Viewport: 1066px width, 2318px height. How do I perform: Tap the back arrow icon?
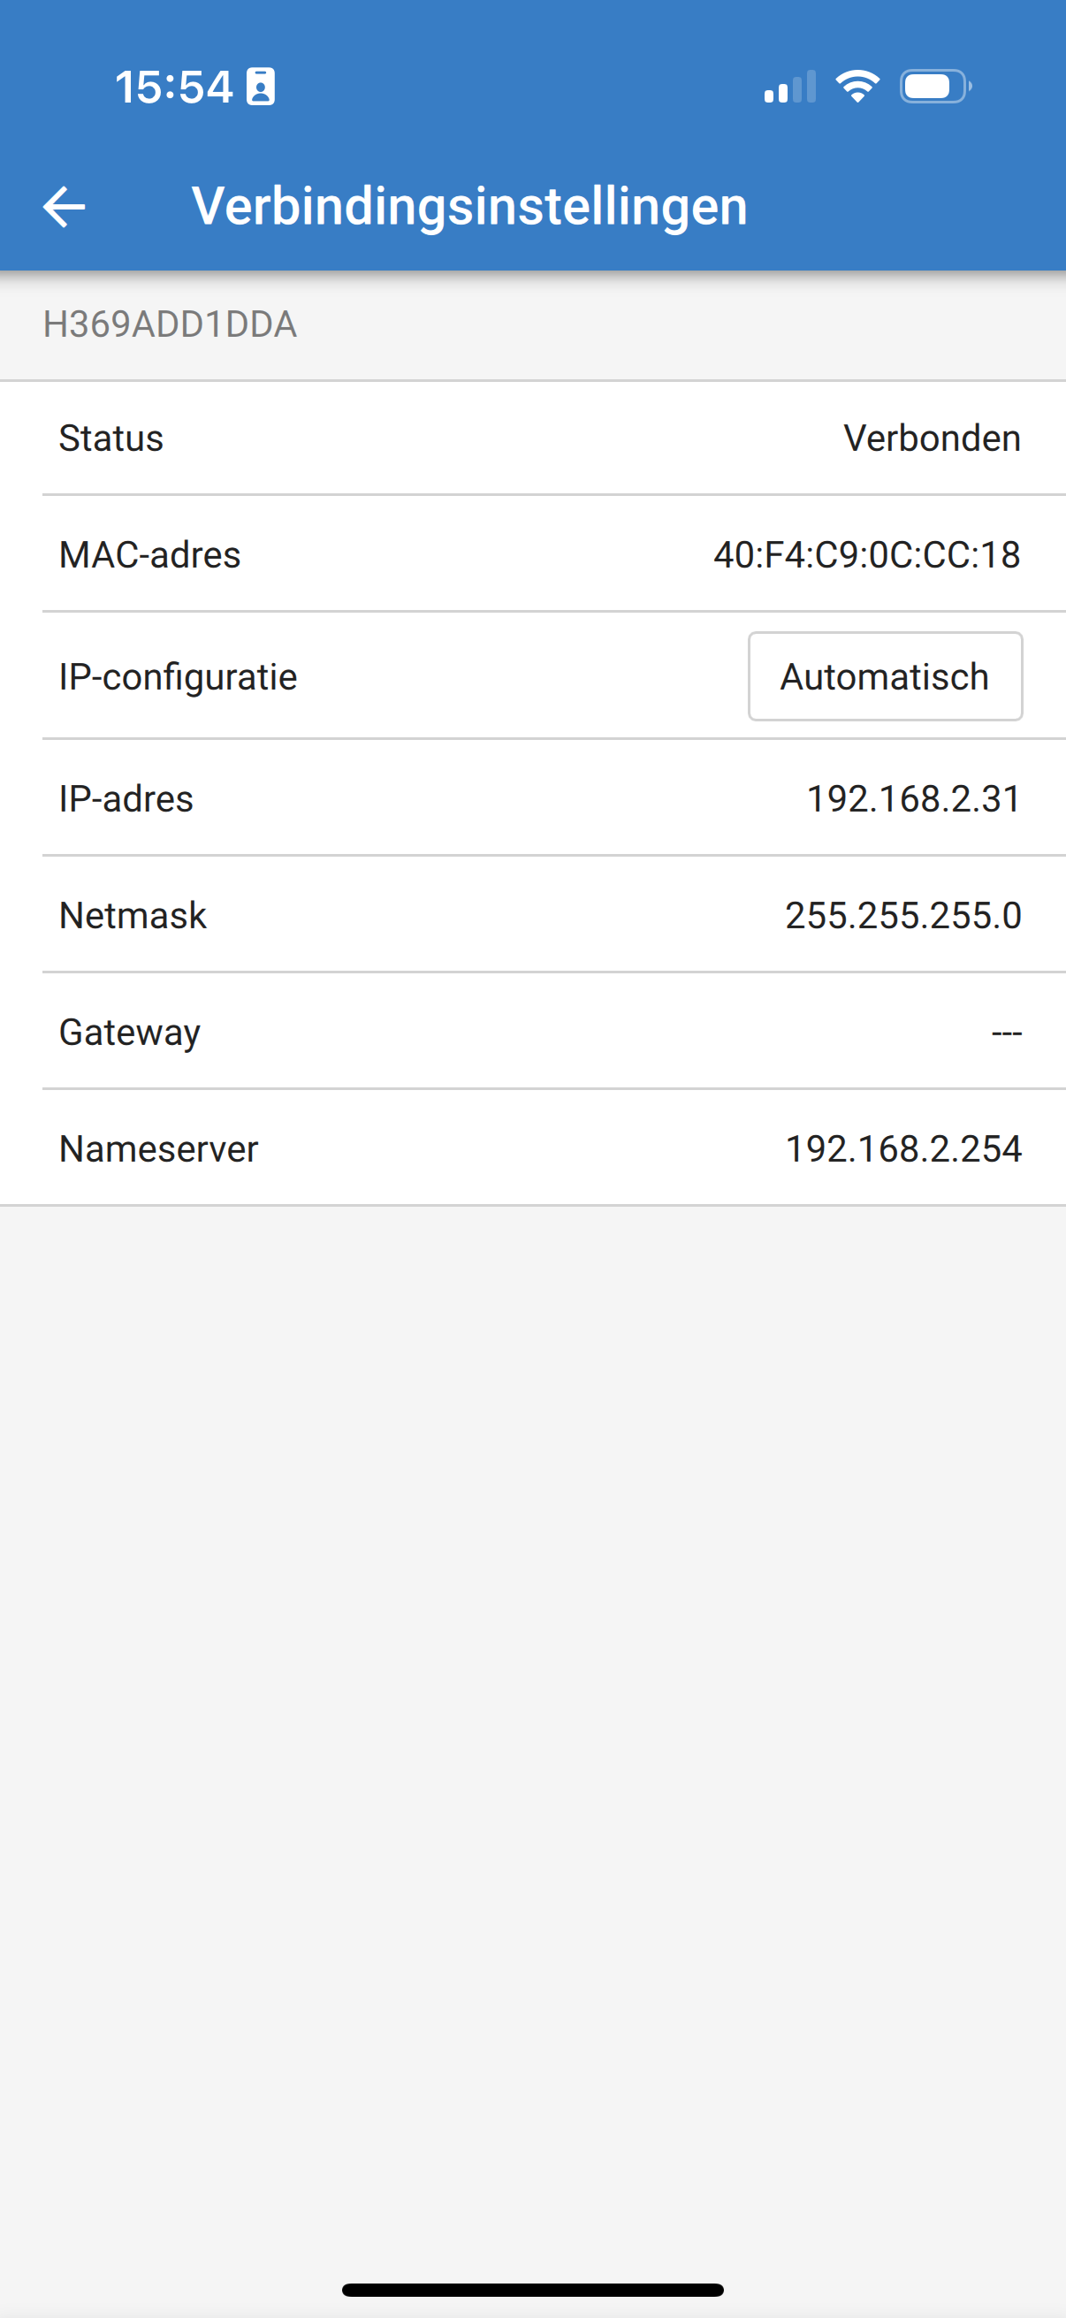click(x=64, y=207)
